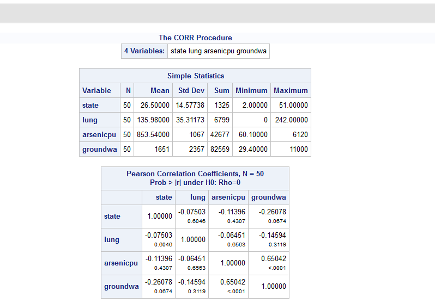Click the 'Minimum' column header
This screenshot has height=303, width=435.
[252, 90]
